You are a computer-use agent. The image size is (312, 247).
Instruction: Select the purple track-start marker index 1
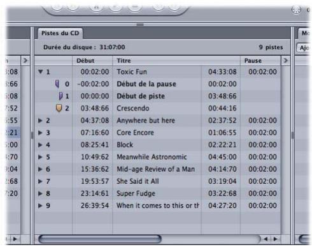(60, 96)
